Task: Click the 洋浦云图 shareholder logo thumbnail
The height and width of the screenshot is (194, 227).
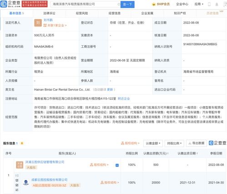Action: 20,165
